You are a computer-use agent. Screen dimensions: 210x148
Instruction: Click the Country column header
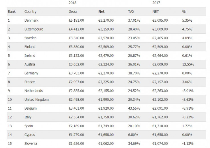tap(30, 12)
